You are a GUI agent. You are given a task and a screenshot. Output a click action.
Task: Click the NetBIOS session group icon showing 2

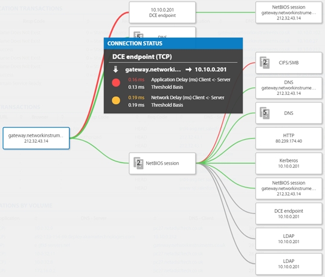click(x=138, y=163)
